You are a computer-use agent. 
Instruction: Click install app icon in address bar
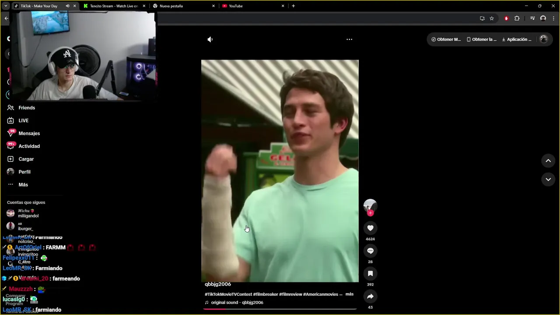(x=482, y=18)
